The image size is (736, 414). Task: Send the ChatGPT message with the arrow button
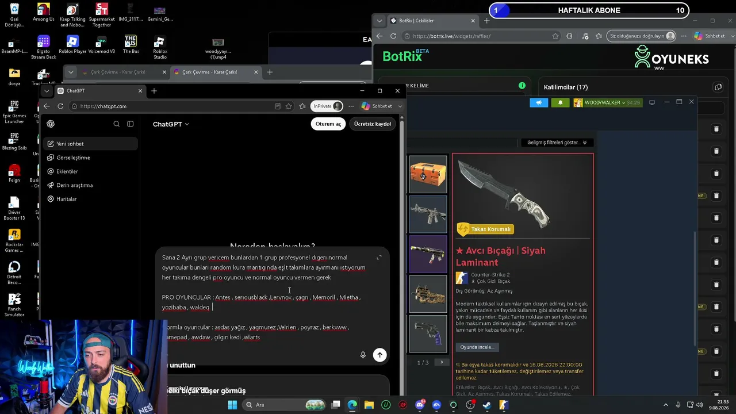click(379, 355)
